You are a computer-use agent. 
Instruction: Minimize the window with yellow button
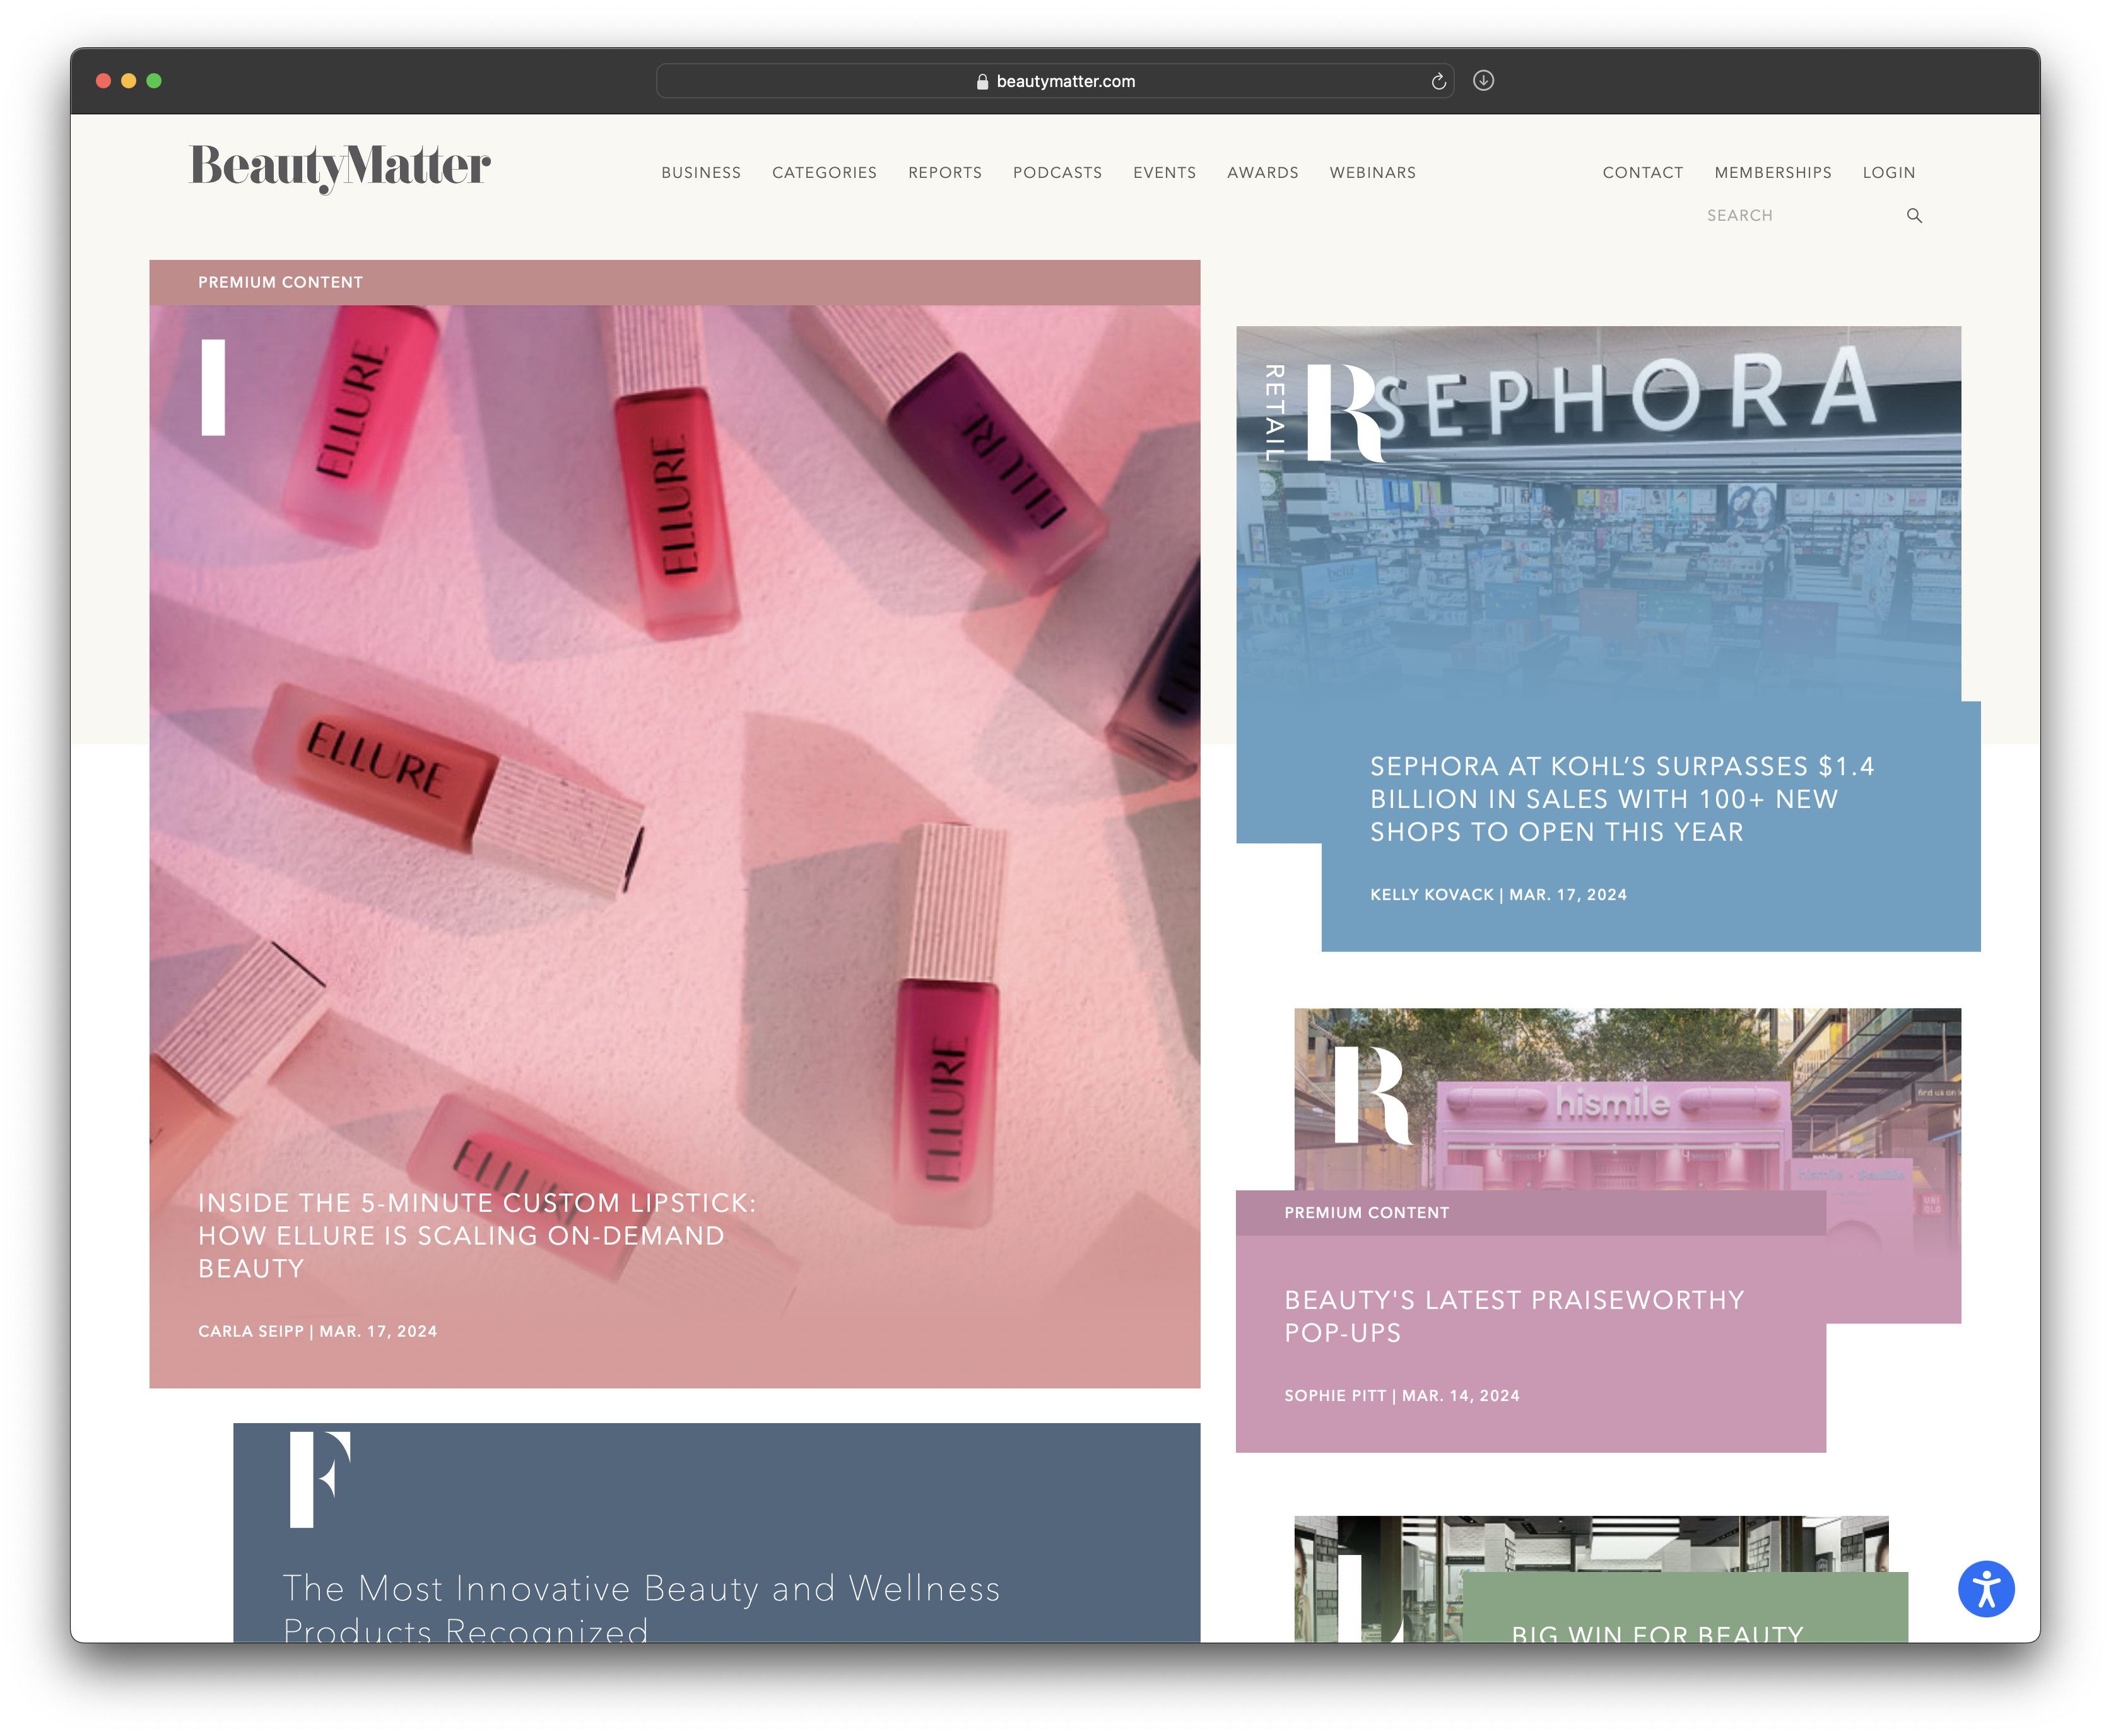(129, 81)
